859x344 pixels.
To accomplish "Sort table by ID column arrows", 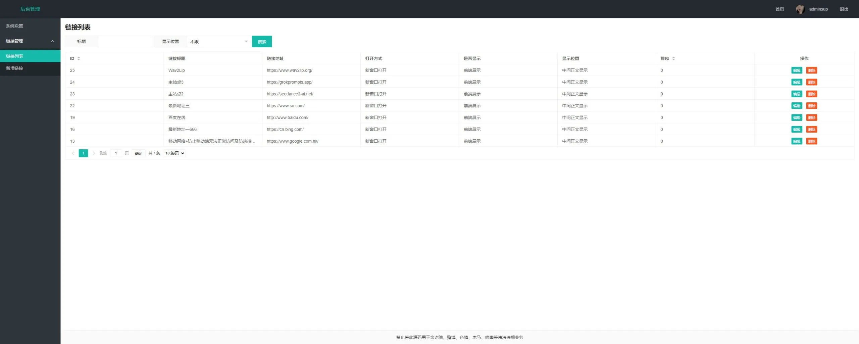I will pyautogui.click(x=79, y=58).
